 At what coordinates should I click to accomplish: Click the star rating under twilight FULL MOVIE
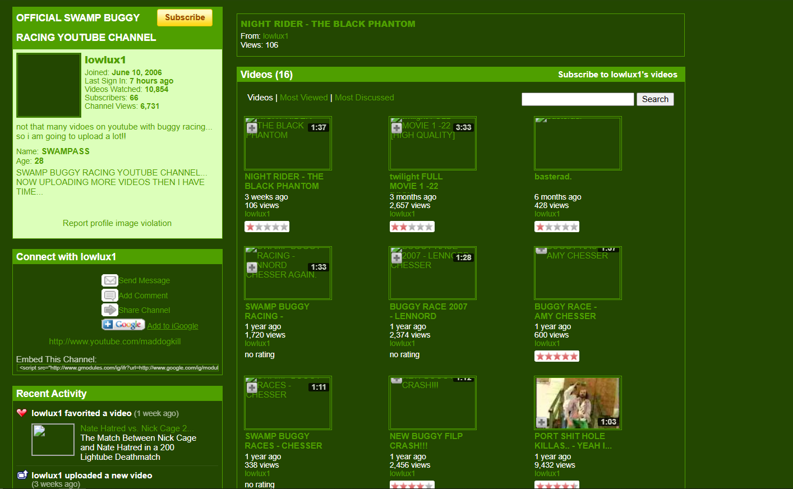[x=412, y=227]
